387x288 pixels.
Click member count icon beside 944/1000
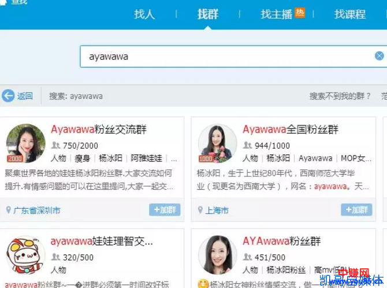point(247,146)
